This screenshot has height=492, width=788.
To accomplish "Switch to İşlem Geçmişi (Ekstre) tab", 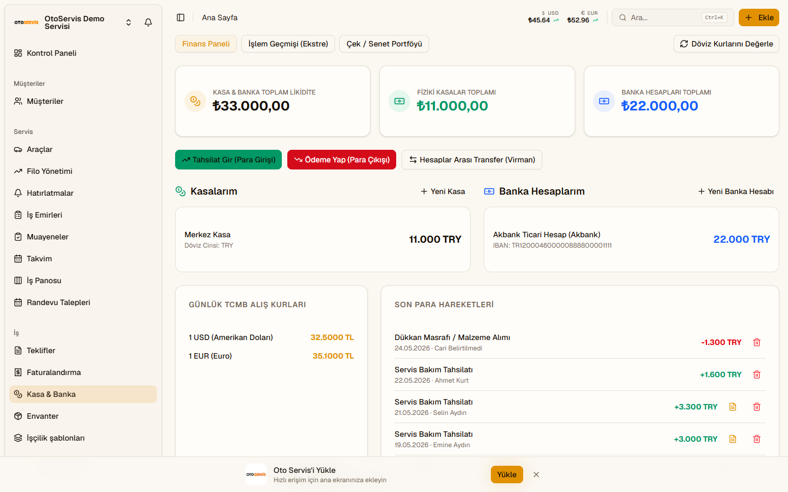I will (288, 44).
